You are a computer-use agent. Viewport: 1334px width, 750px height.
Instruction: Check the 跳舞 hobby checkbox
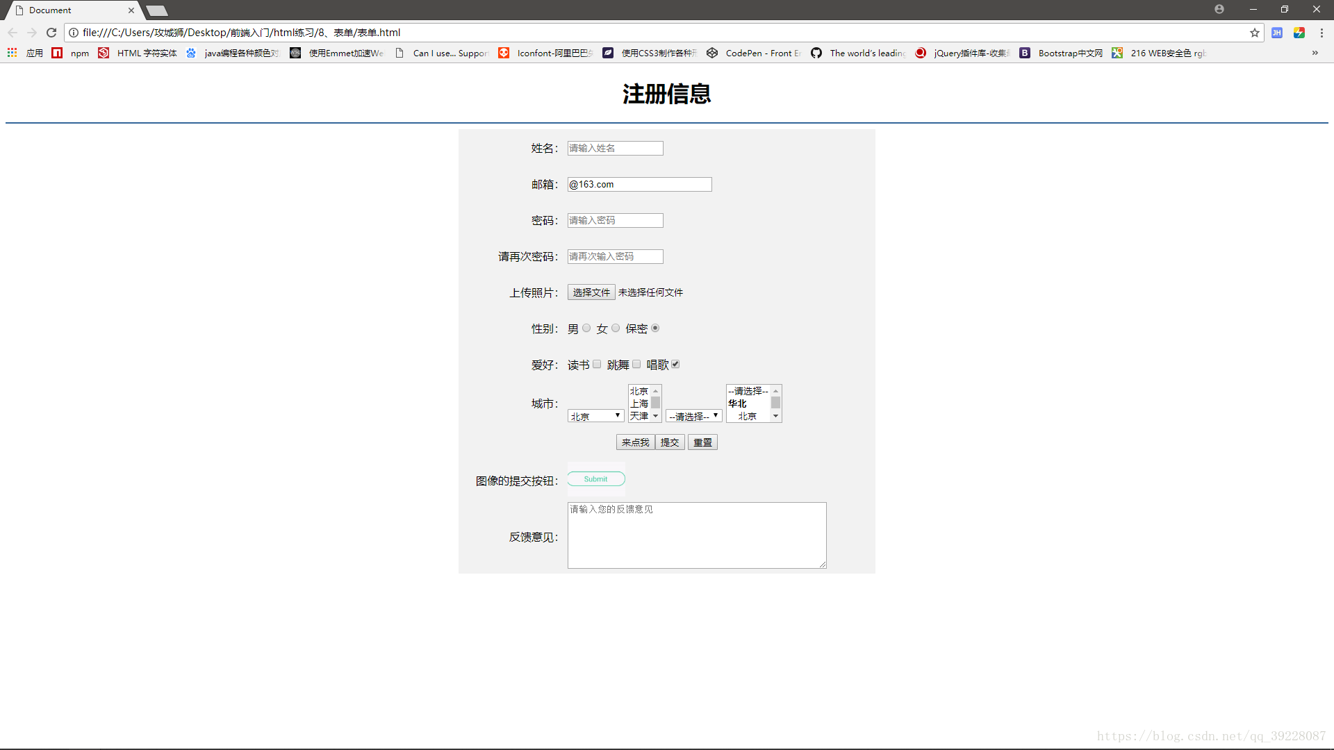click(636, 365)
